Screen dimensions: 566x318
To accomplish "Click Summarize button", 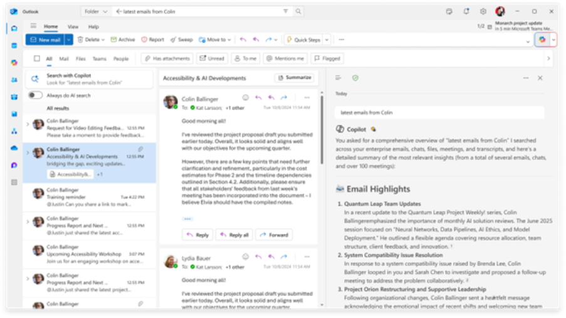I will coord(295,78).
